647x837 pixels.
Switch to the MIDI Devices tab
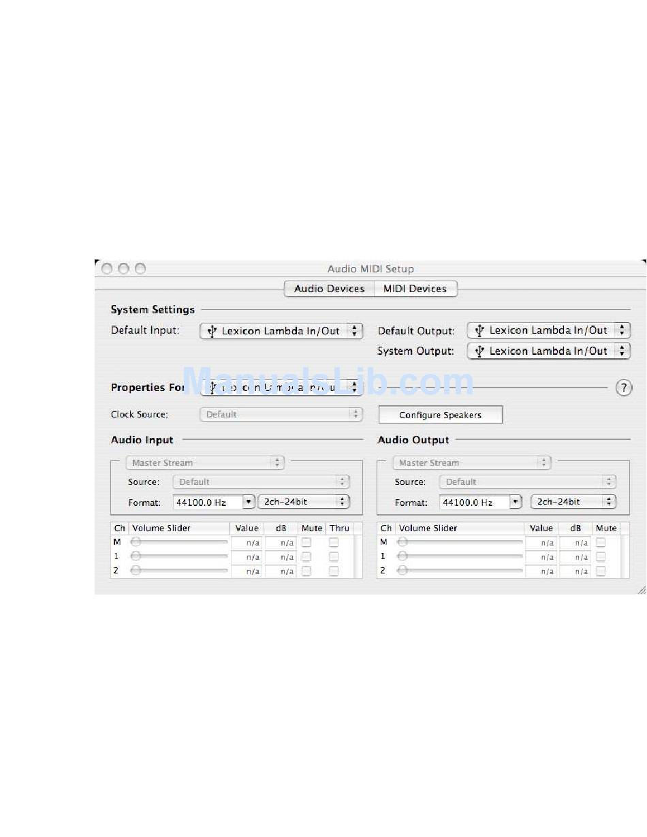coord(415,289)
